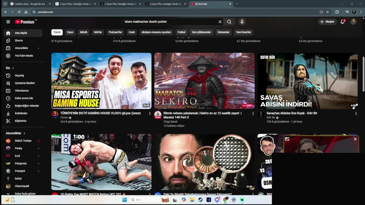The image size is (365, 205).
Task: Open the notifications bell
Action: pyautogui.click(x=343, y=22)
